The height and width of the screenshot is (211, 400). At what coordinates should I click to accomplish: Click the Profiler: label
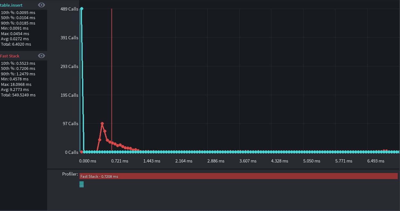70,174
